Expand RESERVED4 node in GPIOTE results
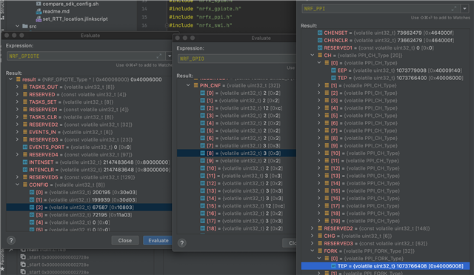 pos(18,155)
